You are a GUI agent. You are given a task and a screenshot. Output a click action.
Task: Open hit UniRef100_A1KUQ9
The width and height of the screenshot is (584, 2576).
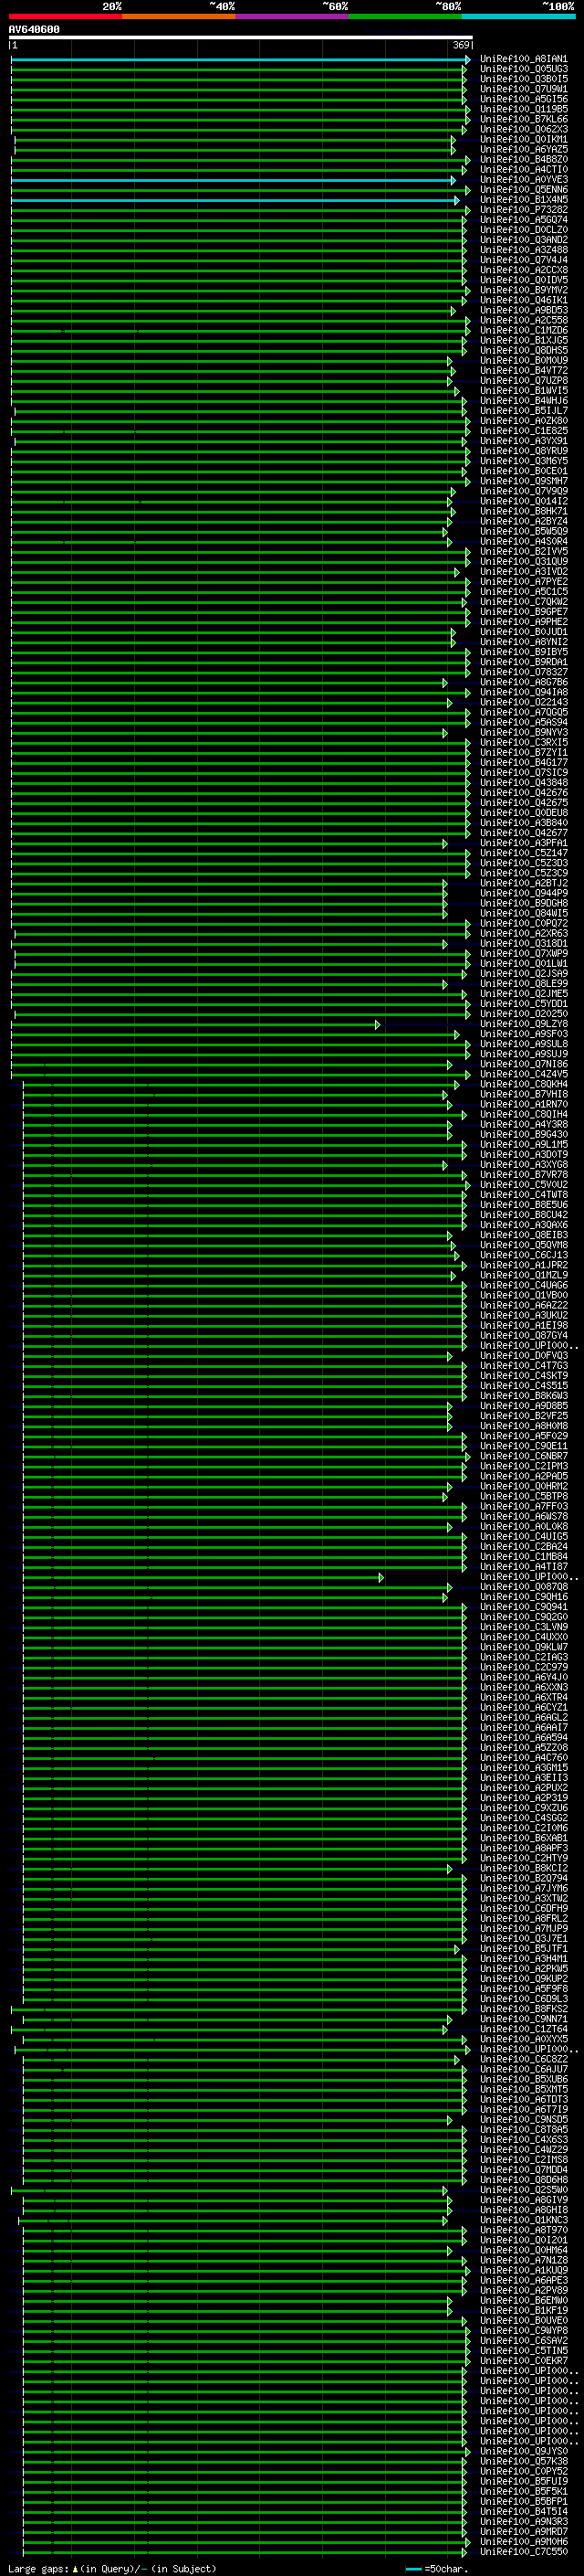523,2270
